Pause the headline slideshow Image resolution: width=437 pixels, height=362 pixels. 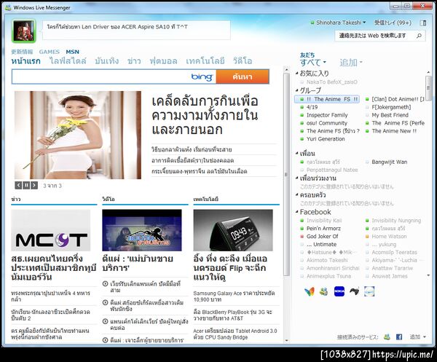[26, 185]
